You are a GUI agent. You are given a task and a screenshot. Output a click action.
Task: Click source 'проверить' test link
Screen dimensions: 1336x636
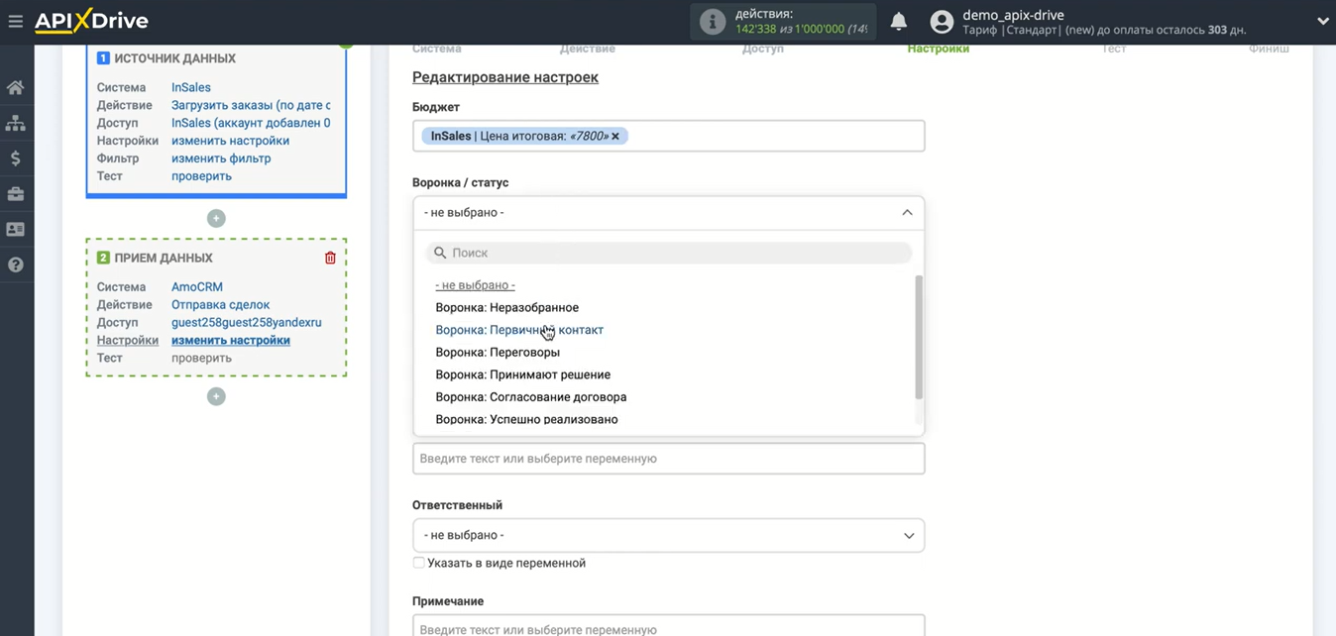201,176
